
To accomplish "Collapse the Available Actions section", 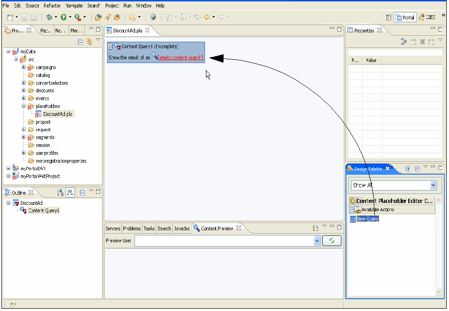I will tap(351, 209).
